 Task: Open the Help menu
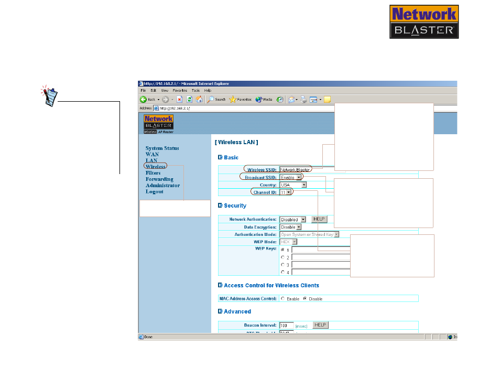coord(208,91)
